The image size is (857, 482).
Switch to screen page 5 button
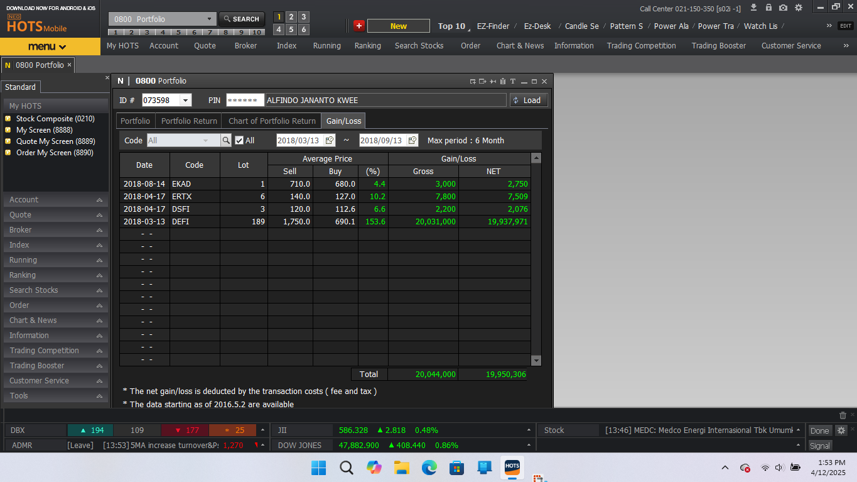coord(291,30)
